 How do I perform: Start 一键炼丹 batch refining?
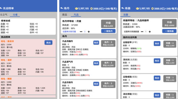108,31
